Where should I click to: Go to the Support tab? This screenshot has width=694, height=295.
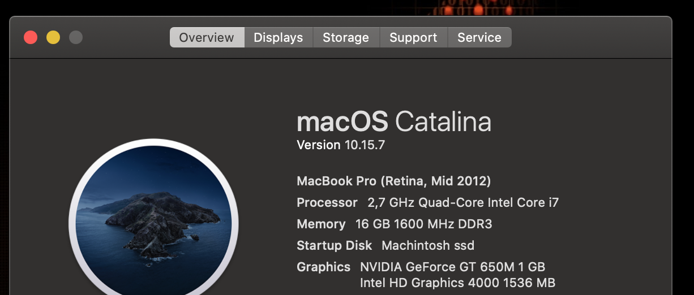(x=413, y=37)
